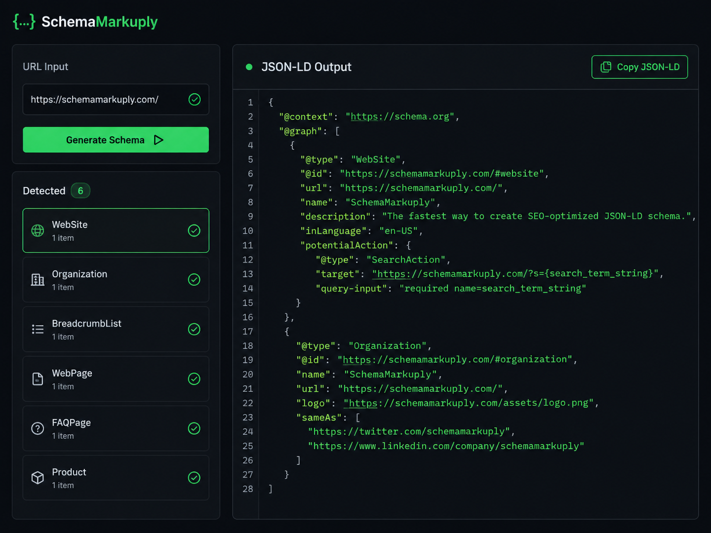Toggle the WebSite checkmark

click(194, 231)
